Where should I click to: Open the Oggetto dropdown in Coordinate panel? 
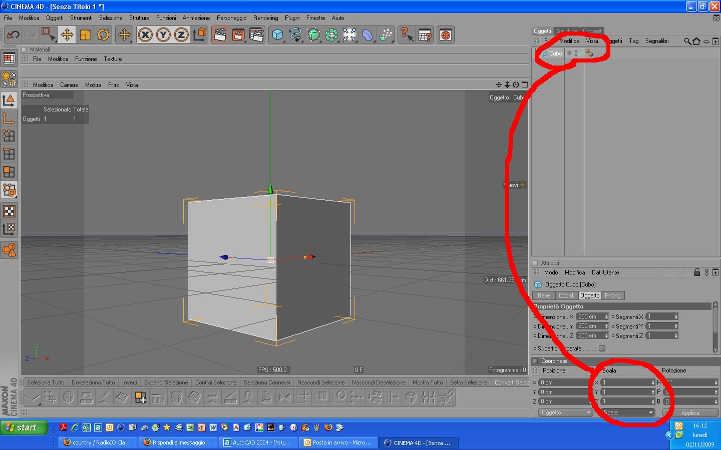pos(566,412)
